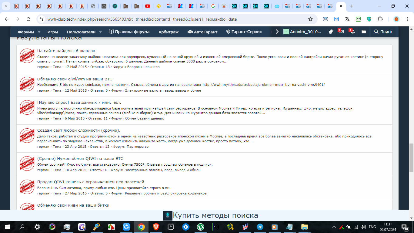Open forum conversations envelope icon
The width and height of the screenshot is (414, 233).
pos(342,32)
